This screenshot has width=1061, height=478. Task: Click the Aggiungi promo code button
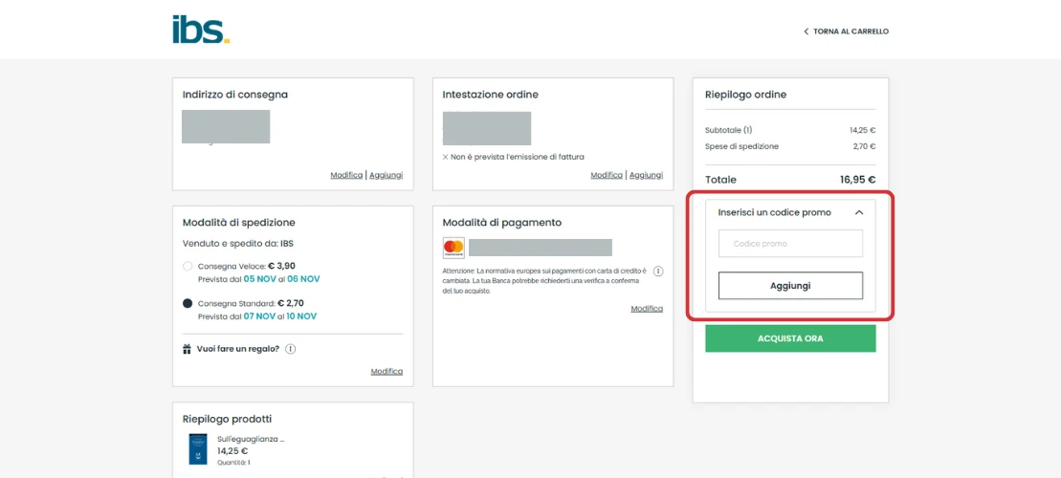[790, 285]
